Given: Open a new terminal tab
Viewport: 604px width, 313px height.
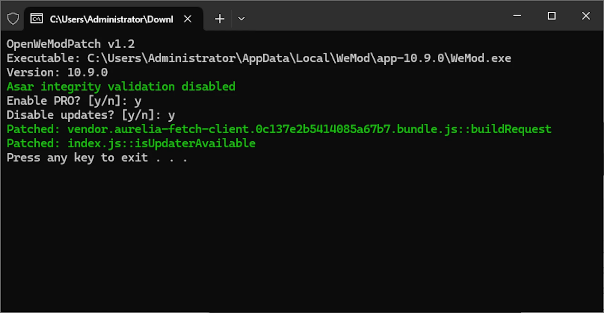Looking at the screenshot, I should (219, 19).
